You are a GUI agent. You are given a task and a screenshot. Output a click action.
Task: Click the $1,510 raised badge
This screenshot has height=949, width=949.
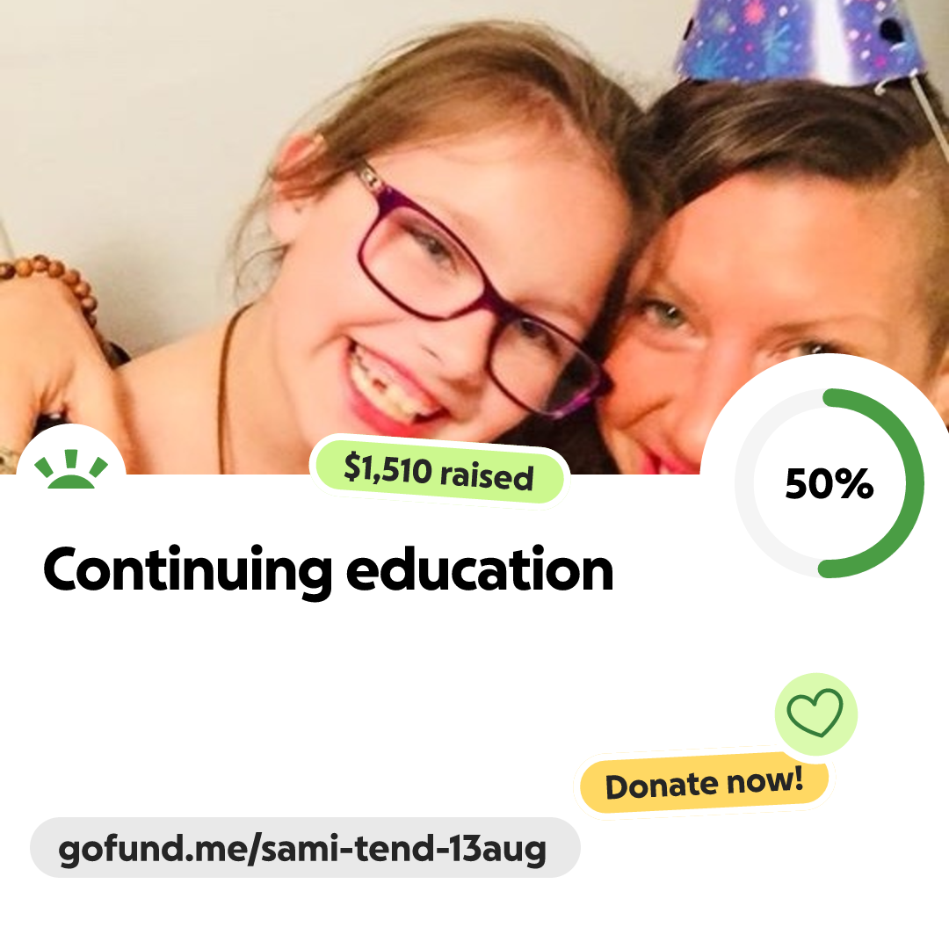[439, 470]
